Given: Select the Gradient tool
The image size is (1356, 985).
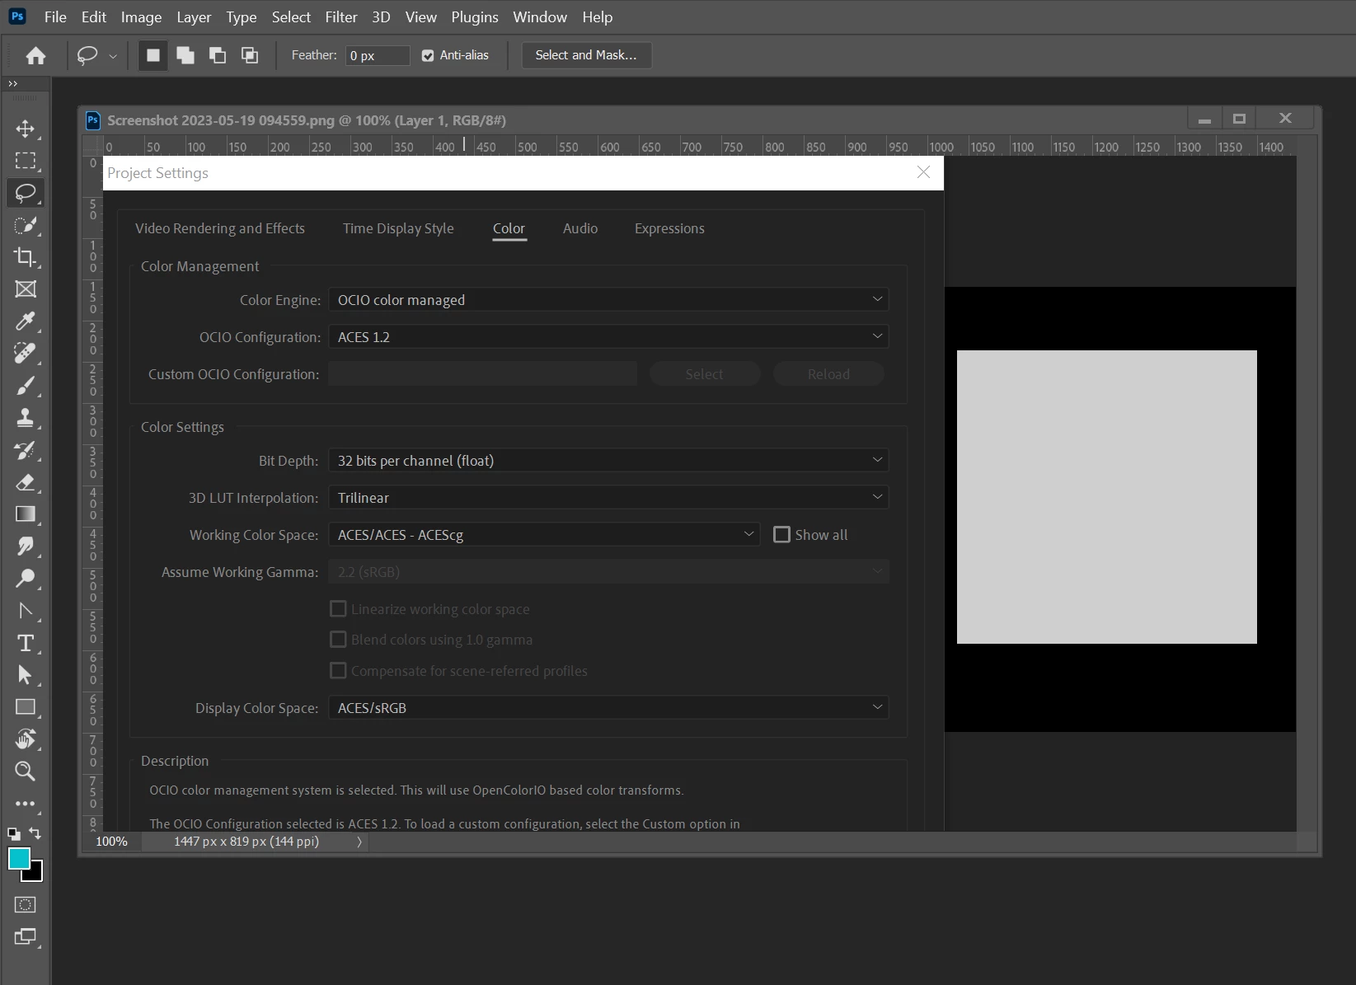Looking at the screenshot, I should coord(26,514).
